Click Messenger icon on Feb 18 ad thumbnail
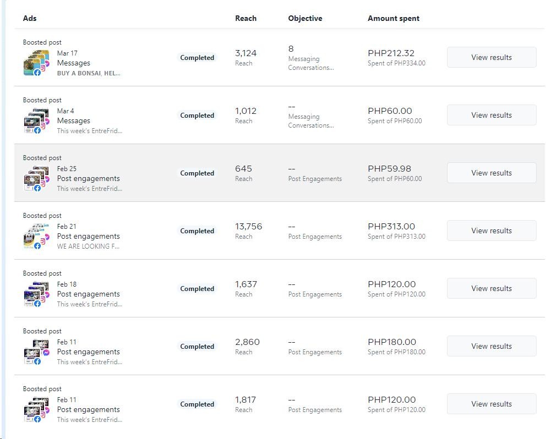 [47, 295]
